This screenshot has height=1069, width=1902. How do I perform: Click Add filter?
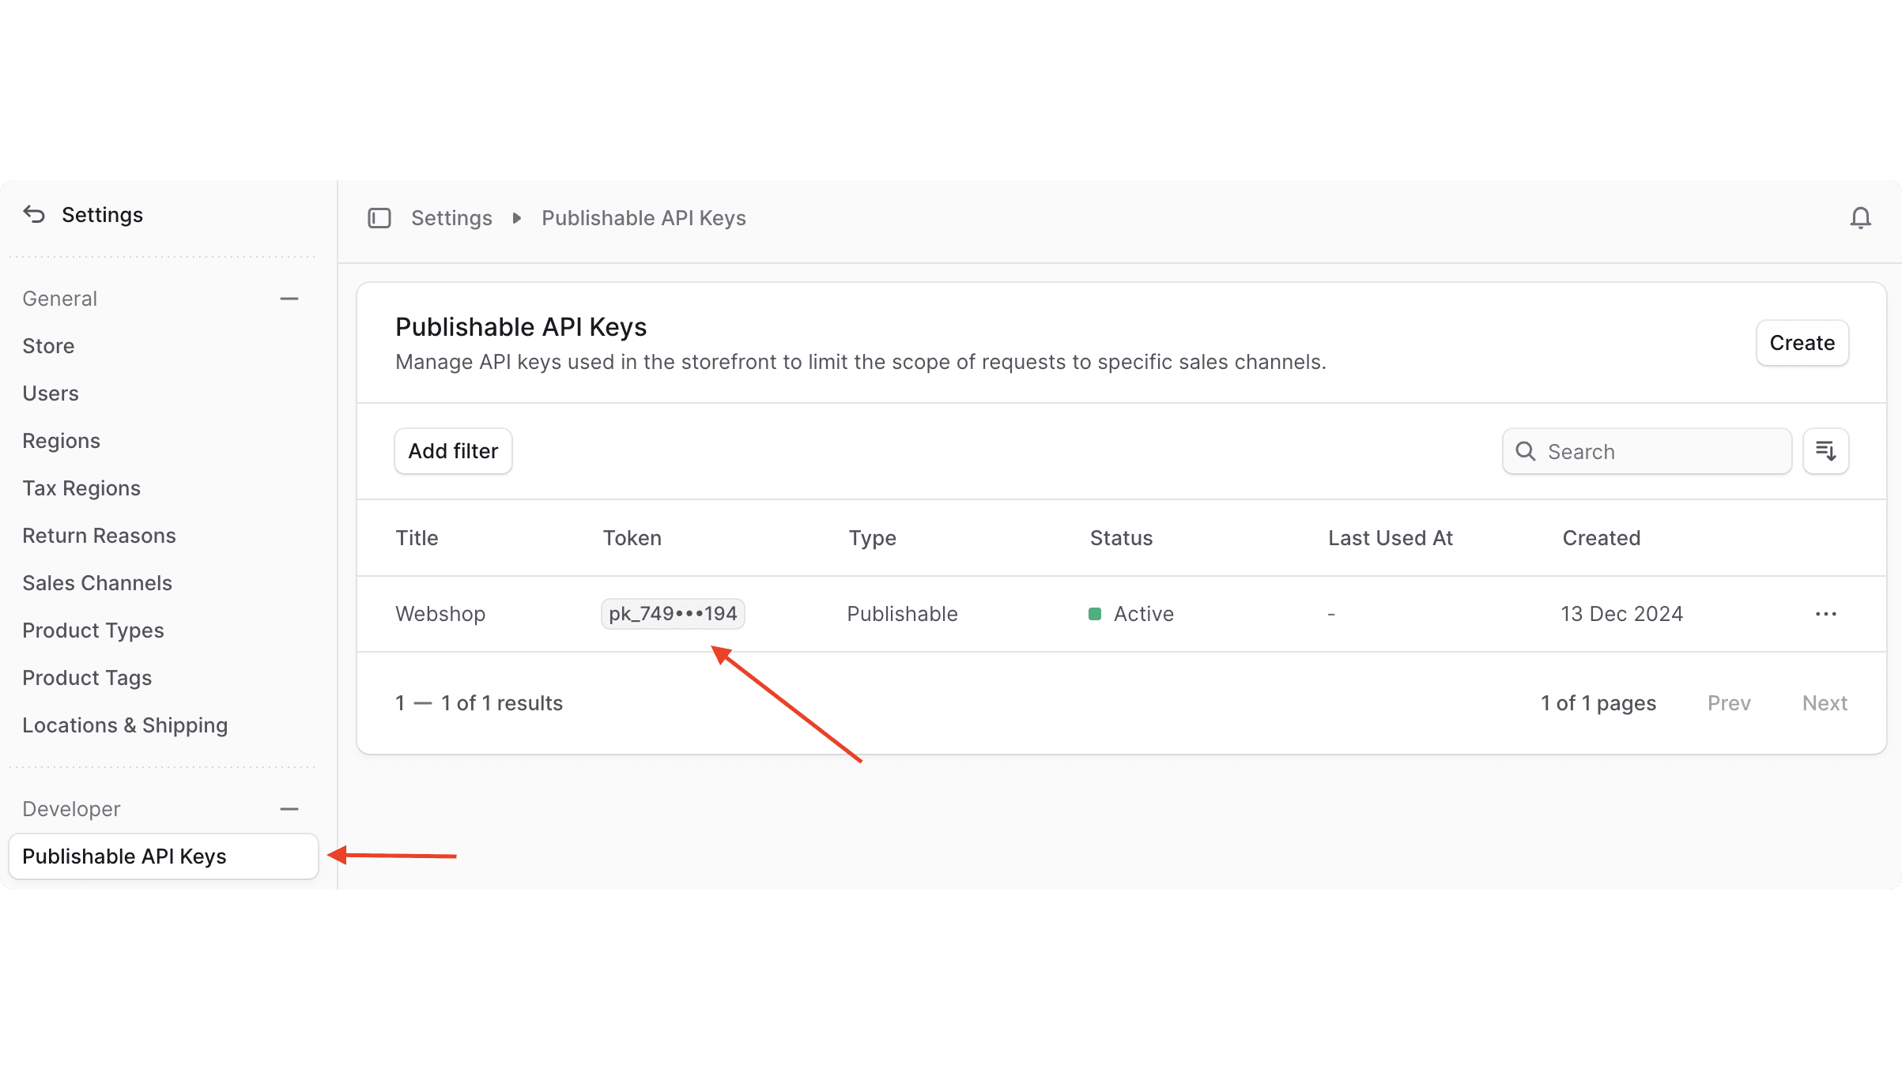click(x=453, y=450)
